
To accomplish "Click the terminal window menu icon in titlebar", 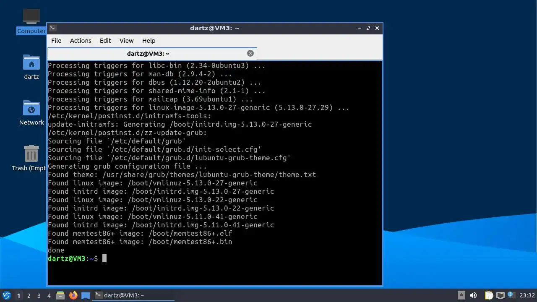I will (52, 28).
